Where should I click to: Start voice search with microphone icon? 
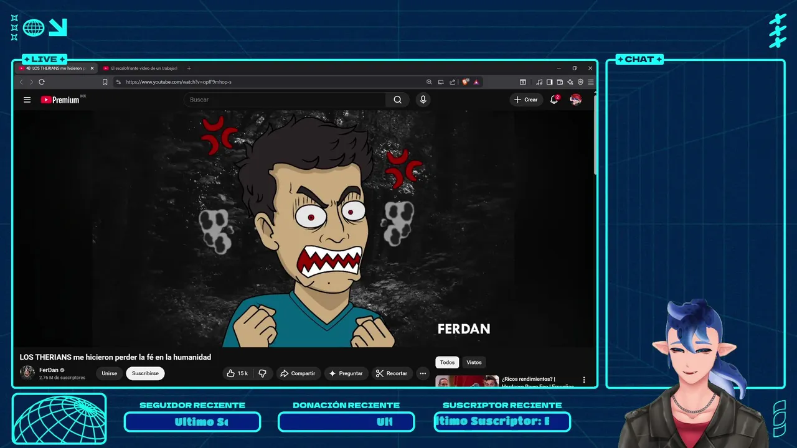(x=423, y=100)
